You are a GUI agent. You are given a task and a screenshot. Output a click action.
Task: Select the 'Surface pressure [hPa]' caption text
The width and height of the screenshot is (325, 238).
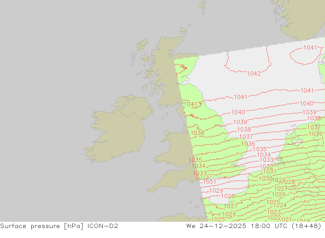pos(42,226)
